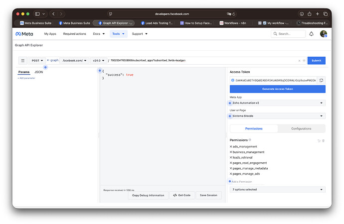
Task: Star the current query as favorite
Action: point(304,61)
